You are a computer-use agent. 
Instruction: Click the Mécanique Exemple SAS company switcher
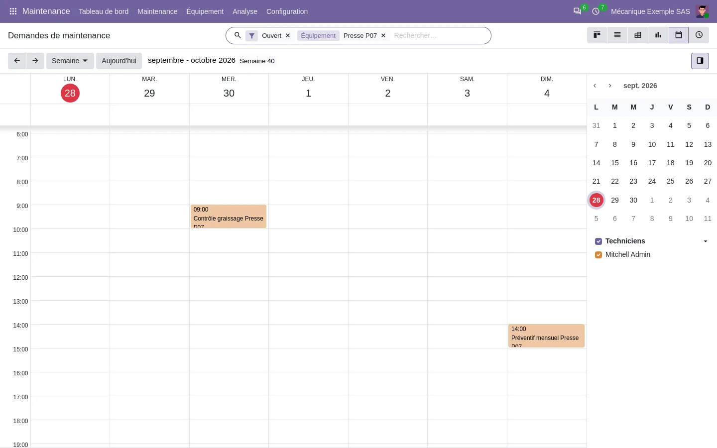coord(650,11)
